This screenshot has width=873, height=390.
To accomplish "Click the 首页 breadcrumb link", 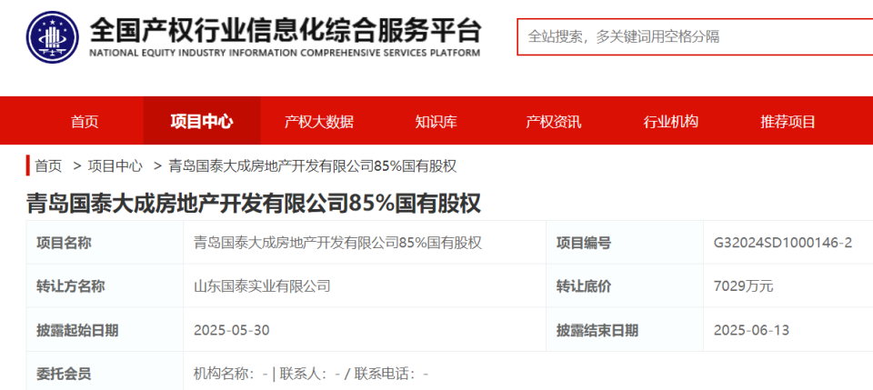I will coord(48,165).
